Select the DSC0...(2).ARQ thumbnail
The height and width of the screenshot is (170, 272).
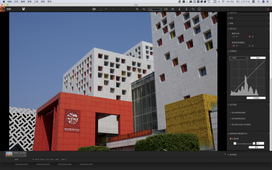[16, 154]
